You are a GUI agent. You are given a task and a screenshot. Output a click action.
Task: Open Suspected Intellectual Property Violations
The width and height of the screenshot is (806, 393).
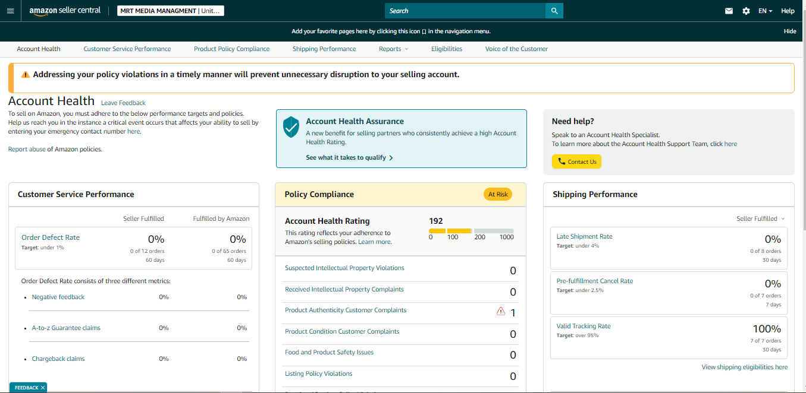[344, 268]
